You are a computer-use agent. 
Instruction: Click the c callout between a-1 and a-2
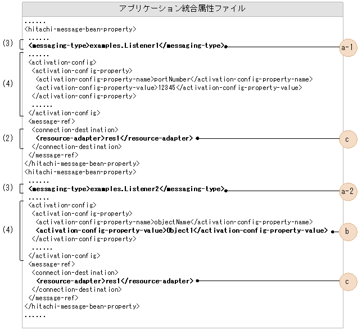[347, 138]
